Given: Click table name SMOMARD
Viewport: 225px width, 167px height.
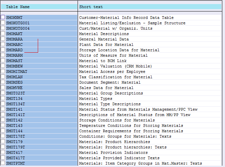Looking at the screenshot, I should (x=14, y=50).
